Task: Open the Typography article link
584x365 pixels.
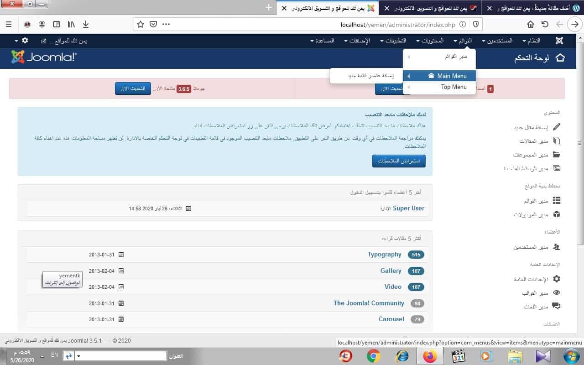Action: pos(385,255)
